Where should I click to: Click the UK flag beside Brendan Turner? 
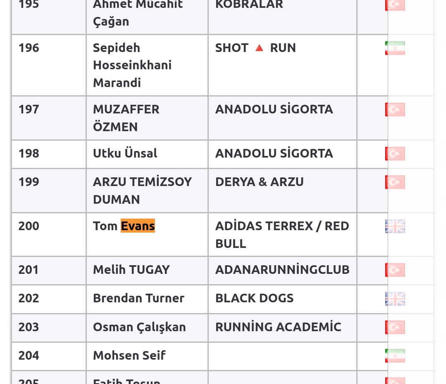(395, 299)
